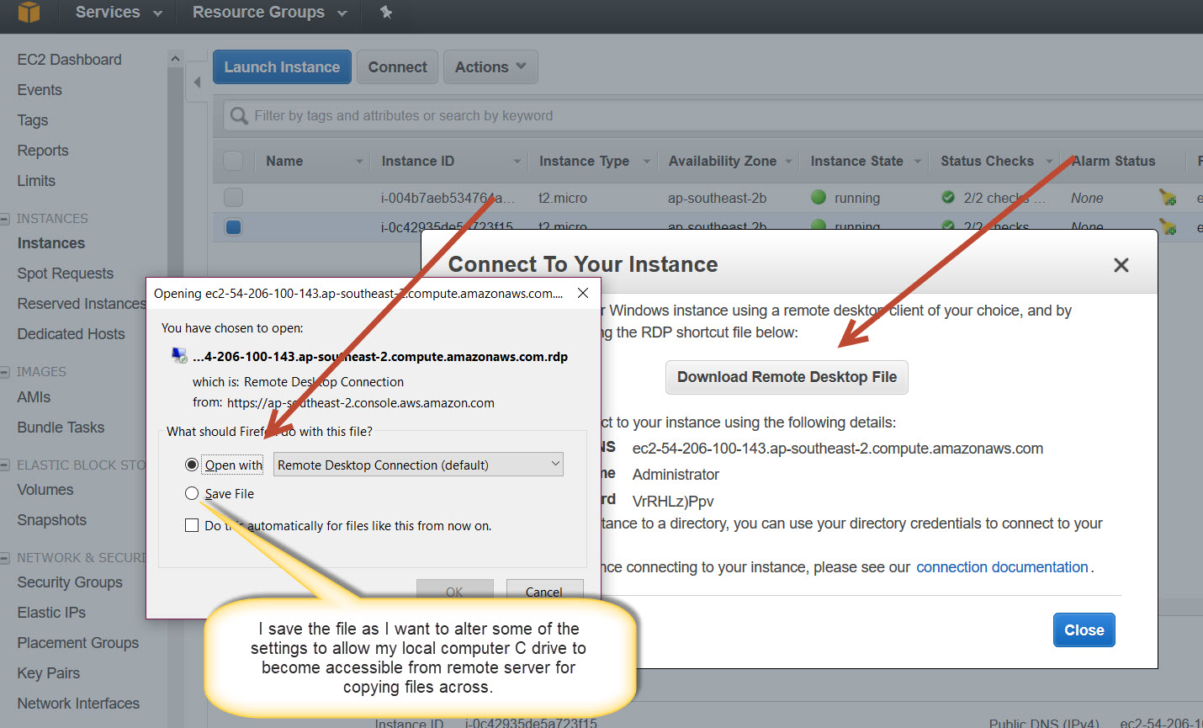Open the Remote Desktop Connection application dropdown

(418, 465)
